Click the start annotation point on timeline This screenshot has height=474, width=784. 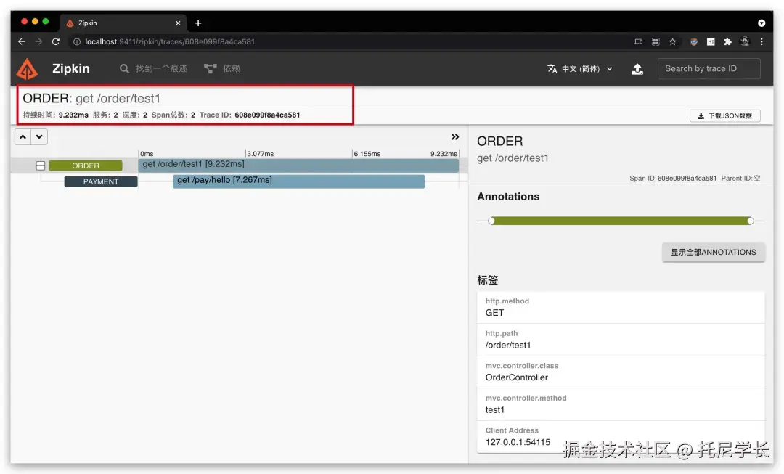491,221
